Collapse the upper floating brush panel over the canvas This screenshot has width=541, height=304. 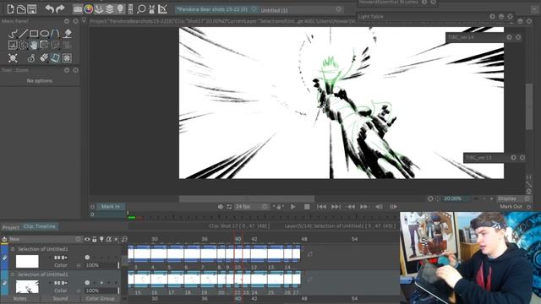pyautogui.click(x=509, y=37)
